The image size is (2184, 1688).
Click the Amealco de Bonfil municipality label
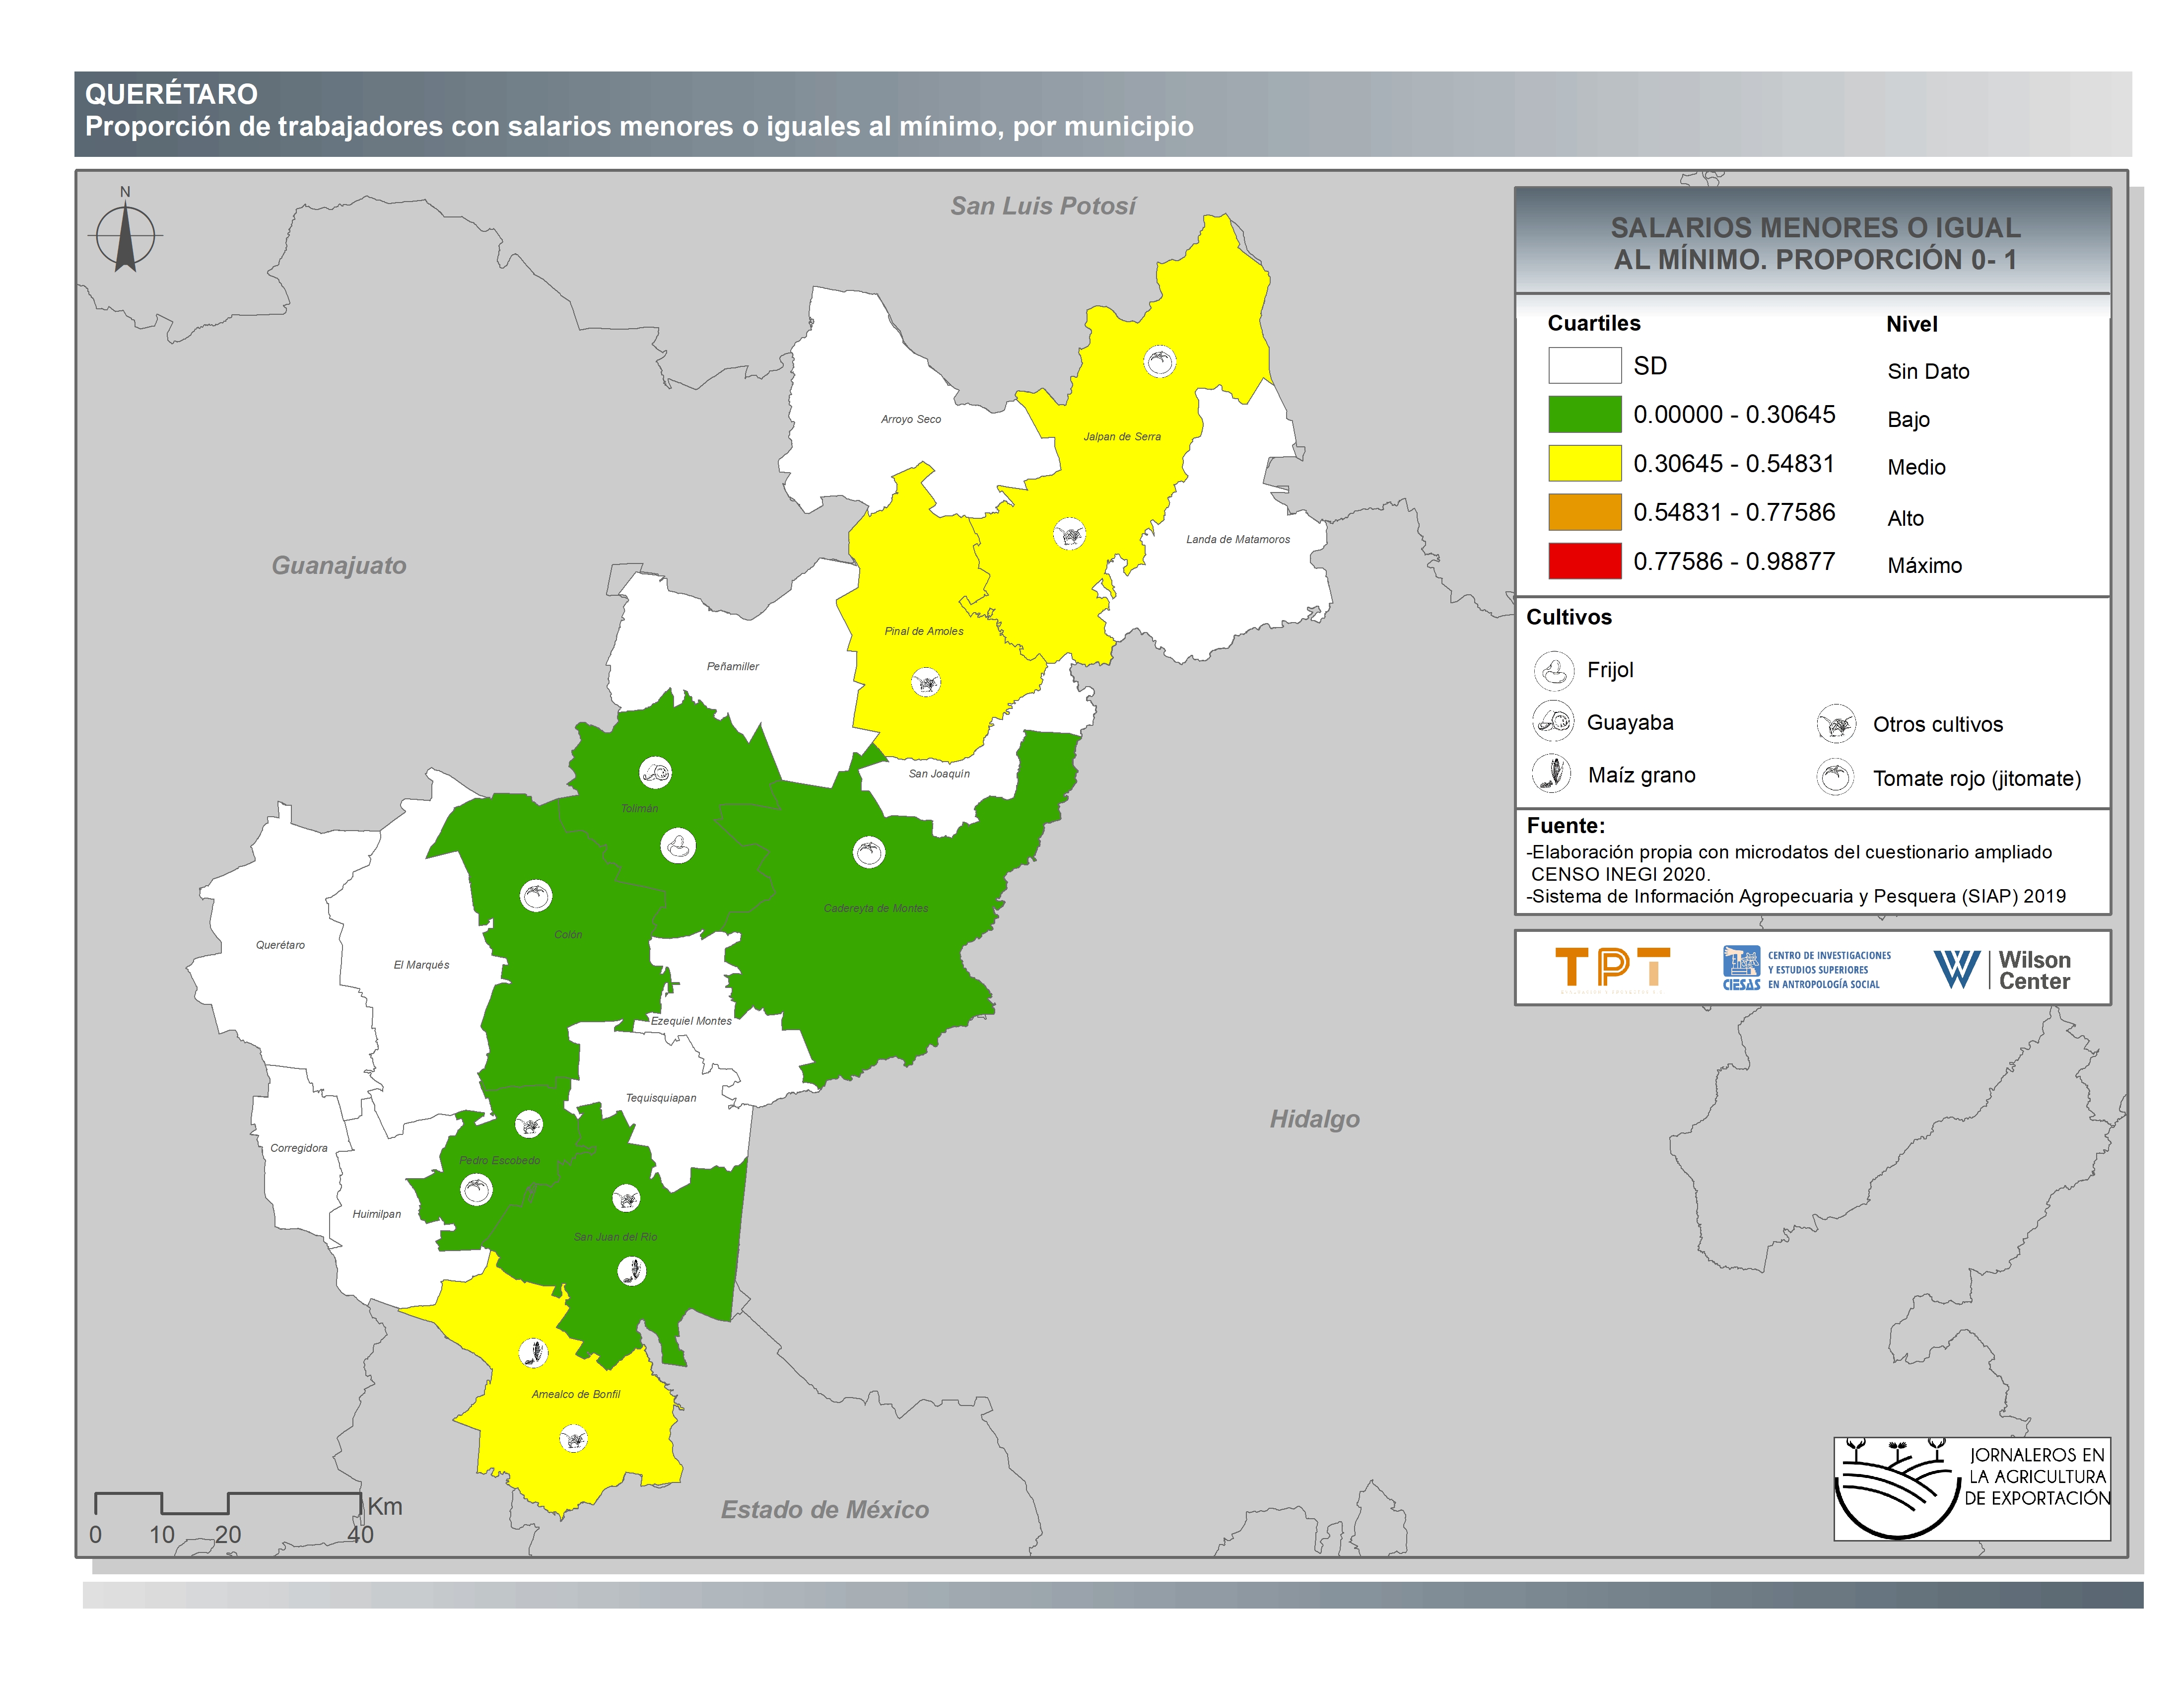(x=576, y=1394)
